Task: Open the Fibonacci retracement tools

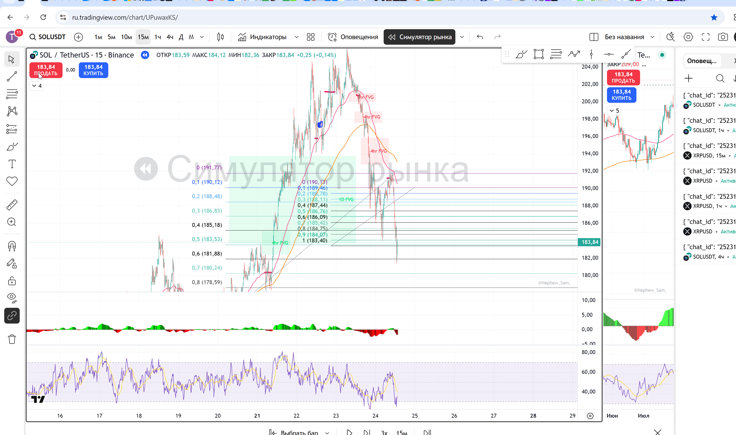Action: pyautogui.click(x=12, y=94)
